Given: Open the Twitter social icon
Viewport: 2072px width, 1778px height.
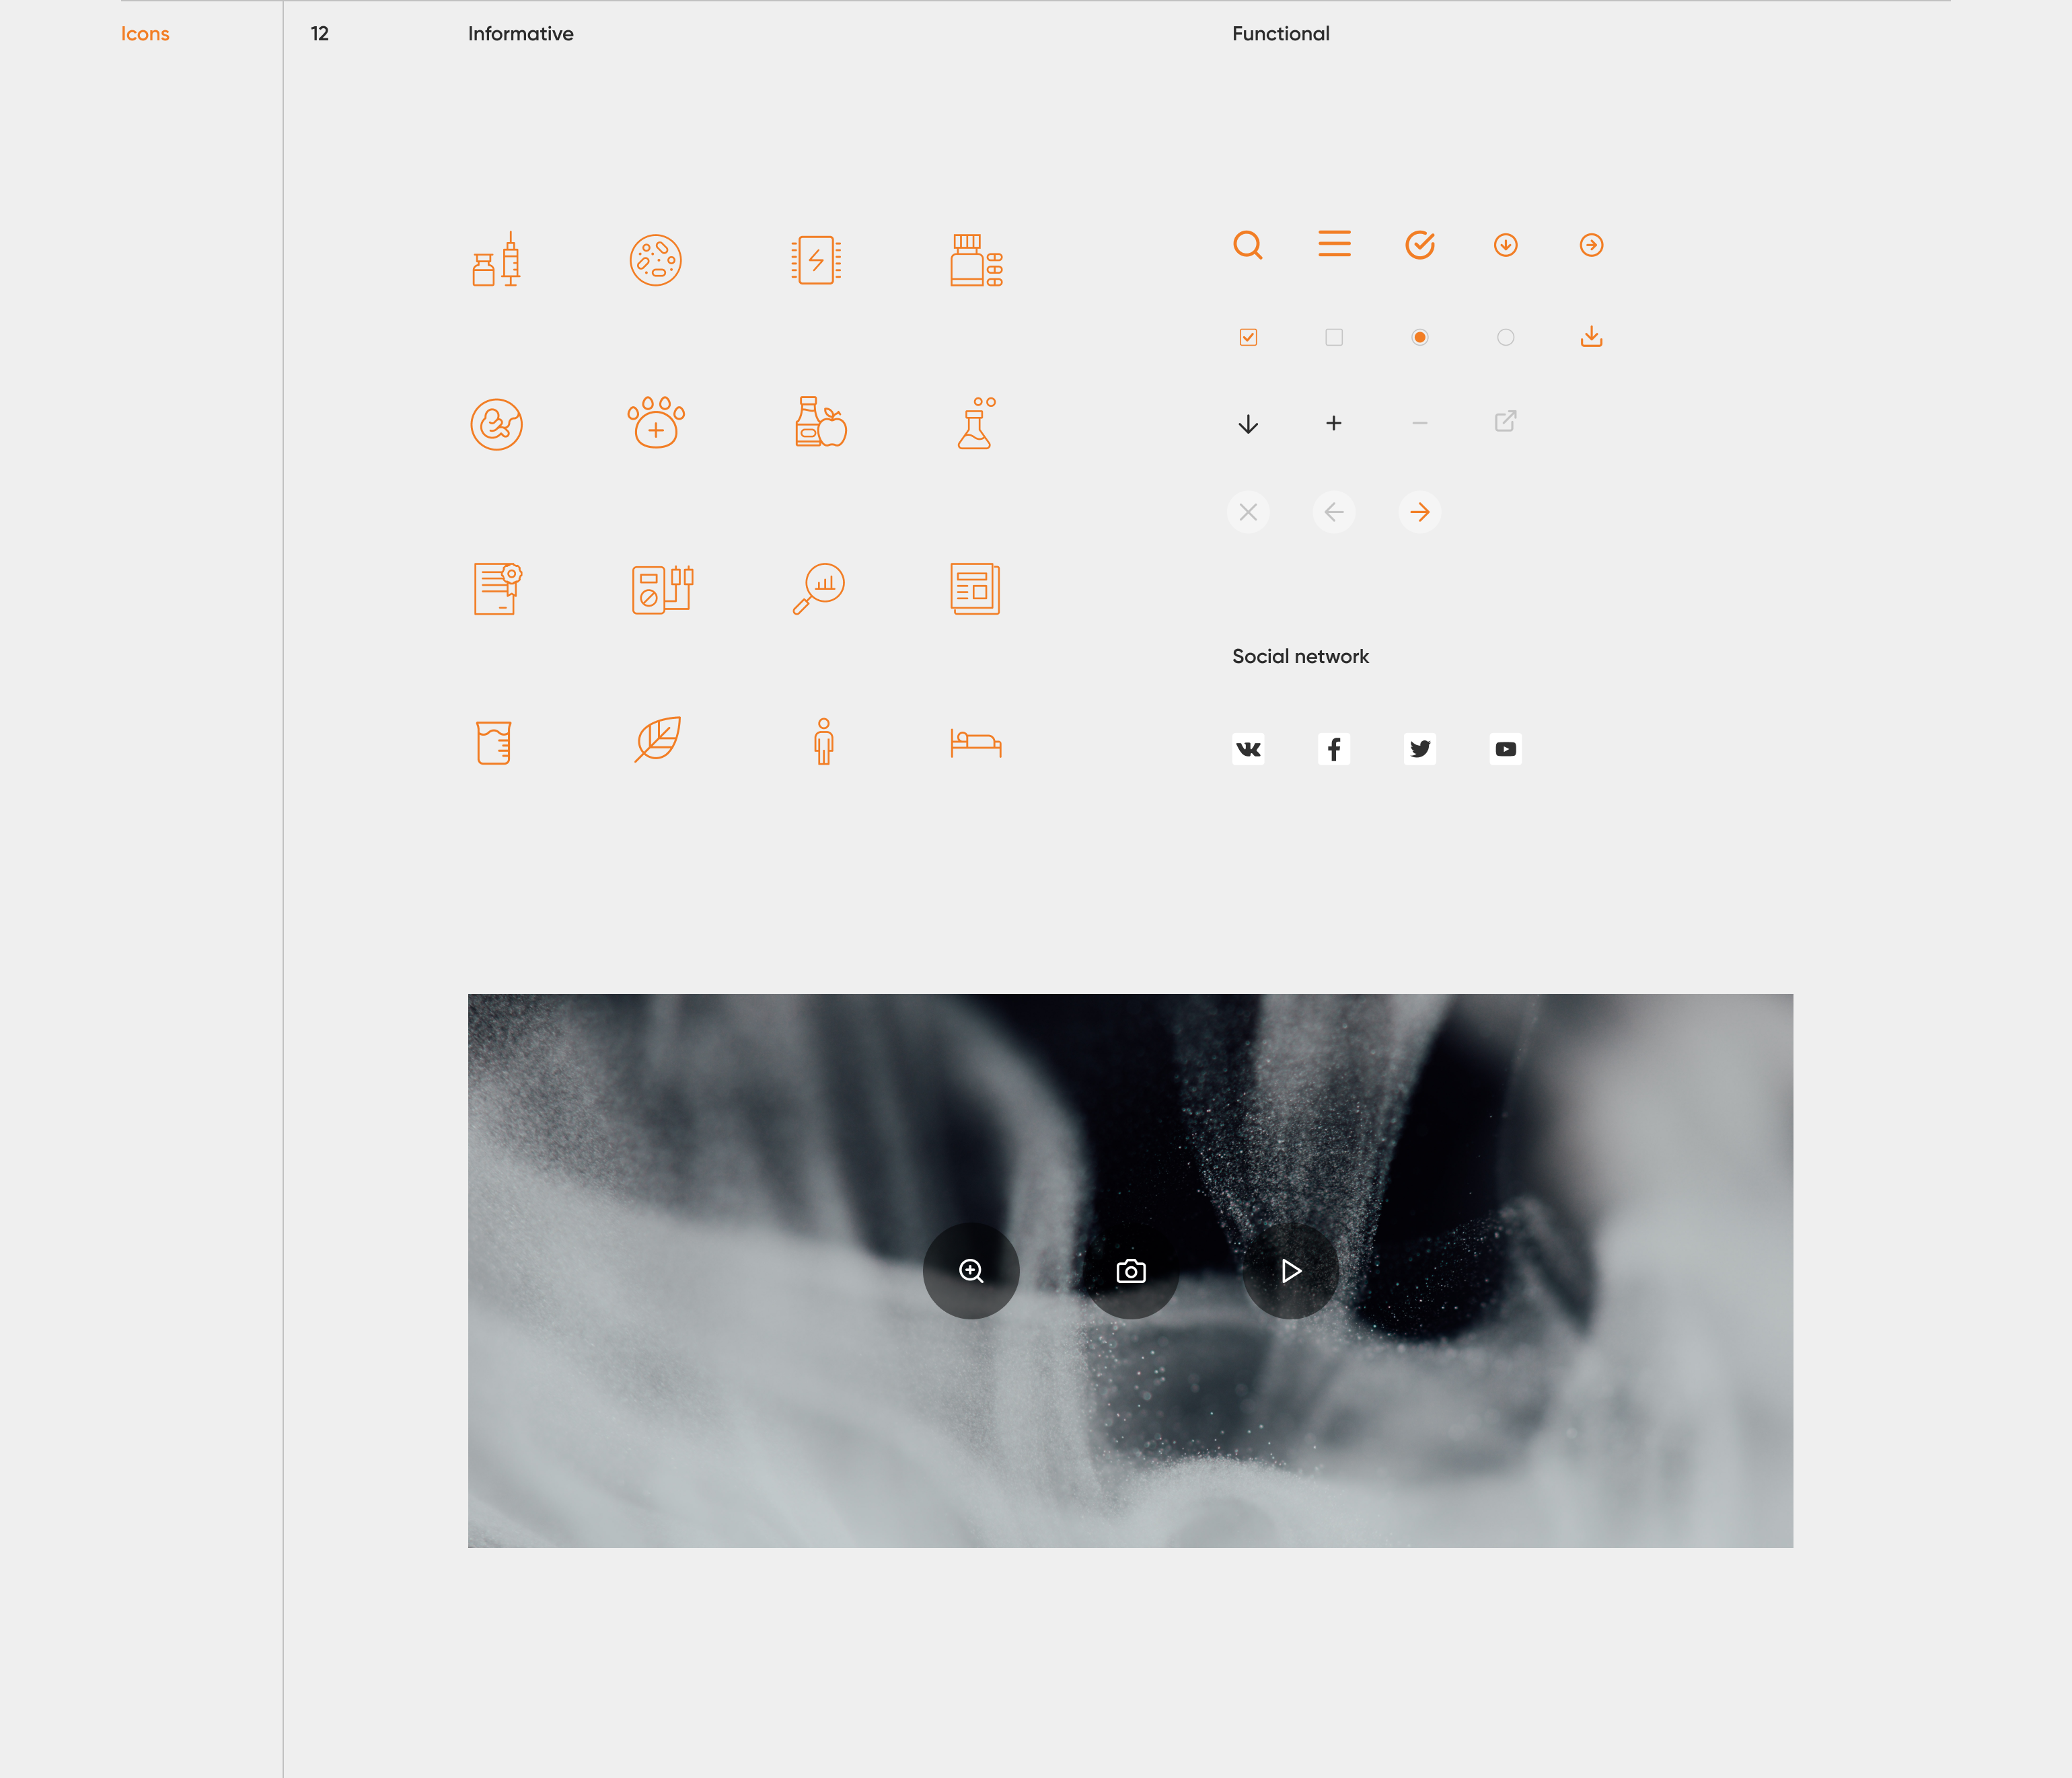Looking at the screenshot, I should 1419,748.
